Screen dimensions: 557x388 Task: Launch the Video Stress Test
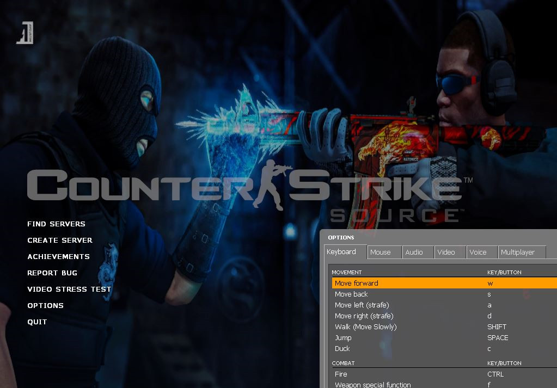(x=69, y=289)
